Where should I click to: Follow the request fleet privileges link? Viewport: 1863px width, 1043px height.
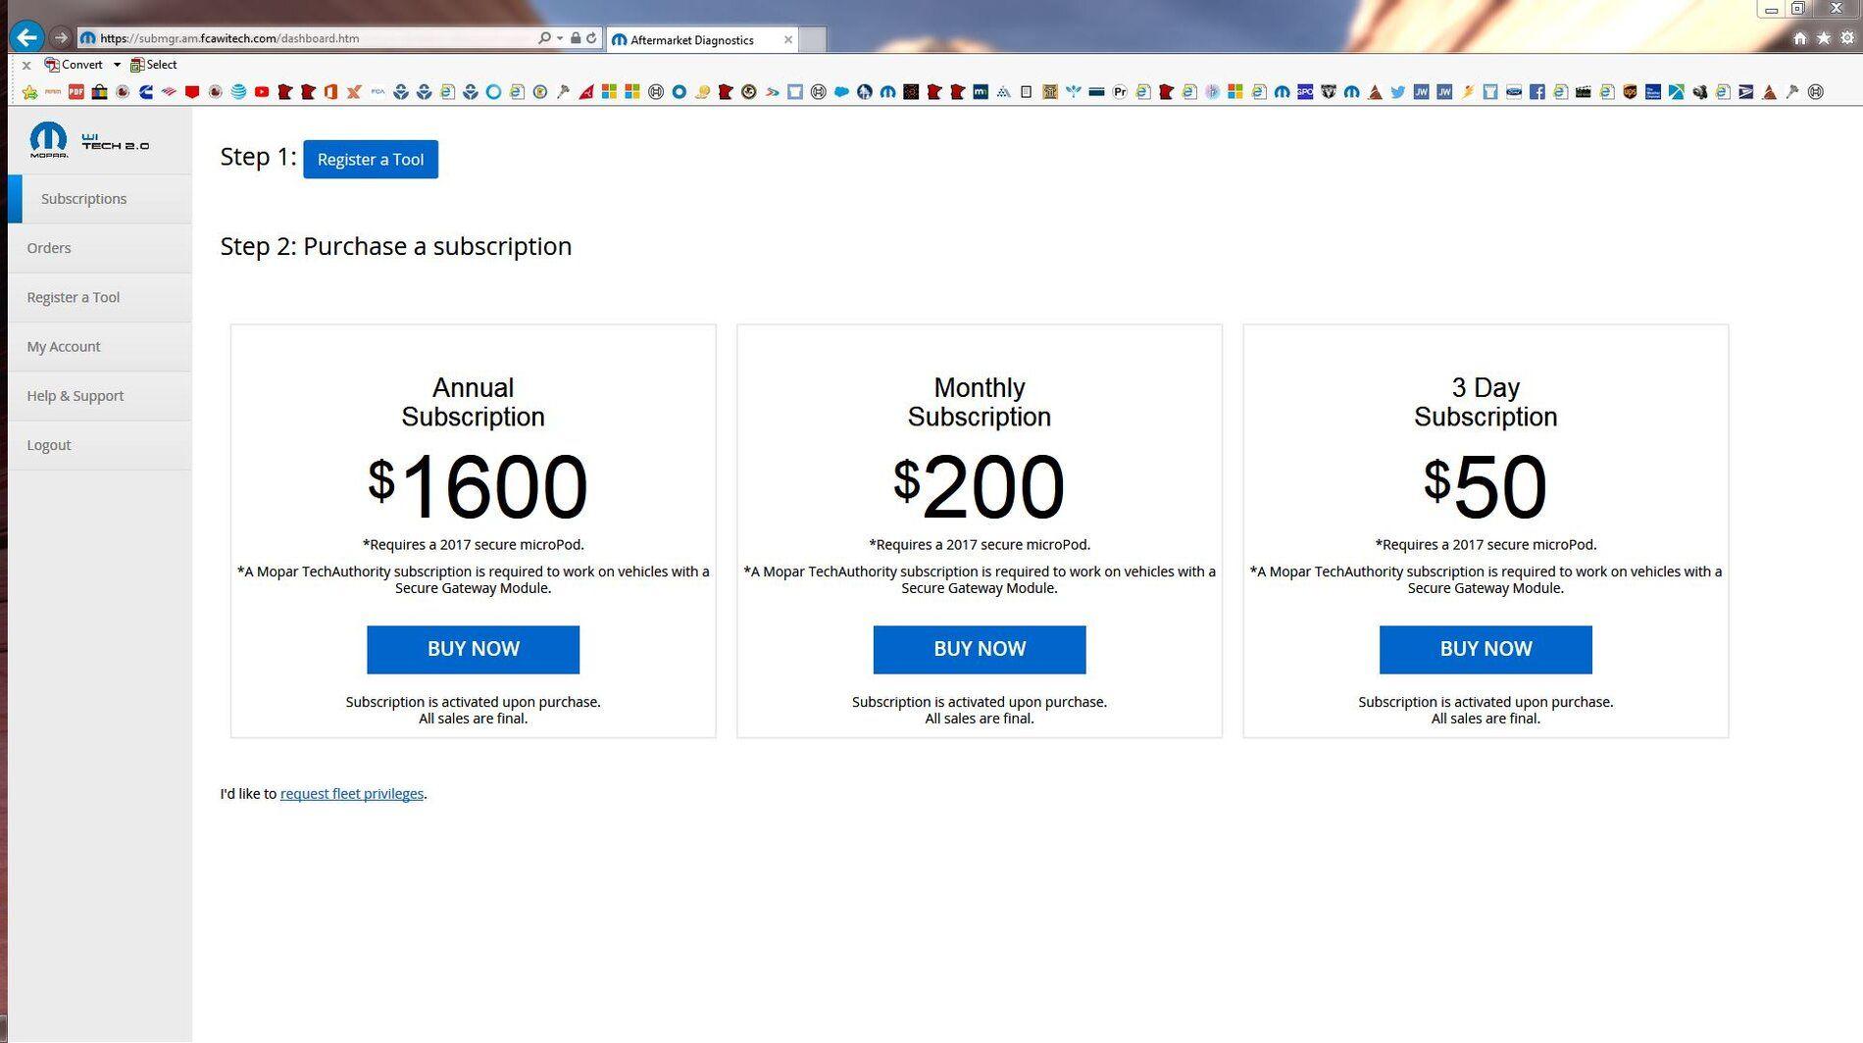[x=352, y=794]
